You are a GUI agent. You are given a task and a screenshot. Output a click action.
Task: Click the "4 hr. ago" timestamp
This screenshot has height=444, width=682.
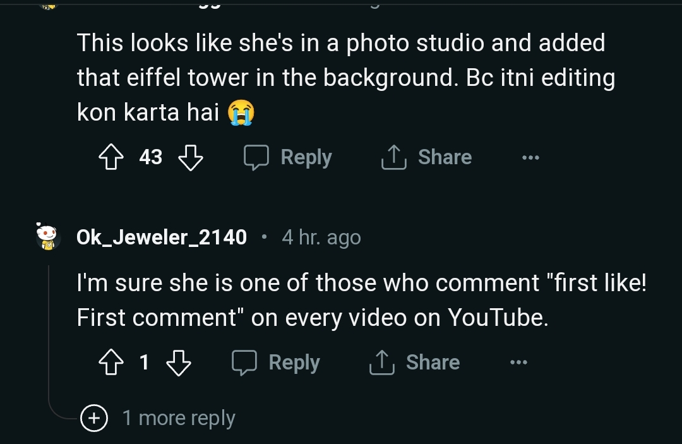click(321, 237)
